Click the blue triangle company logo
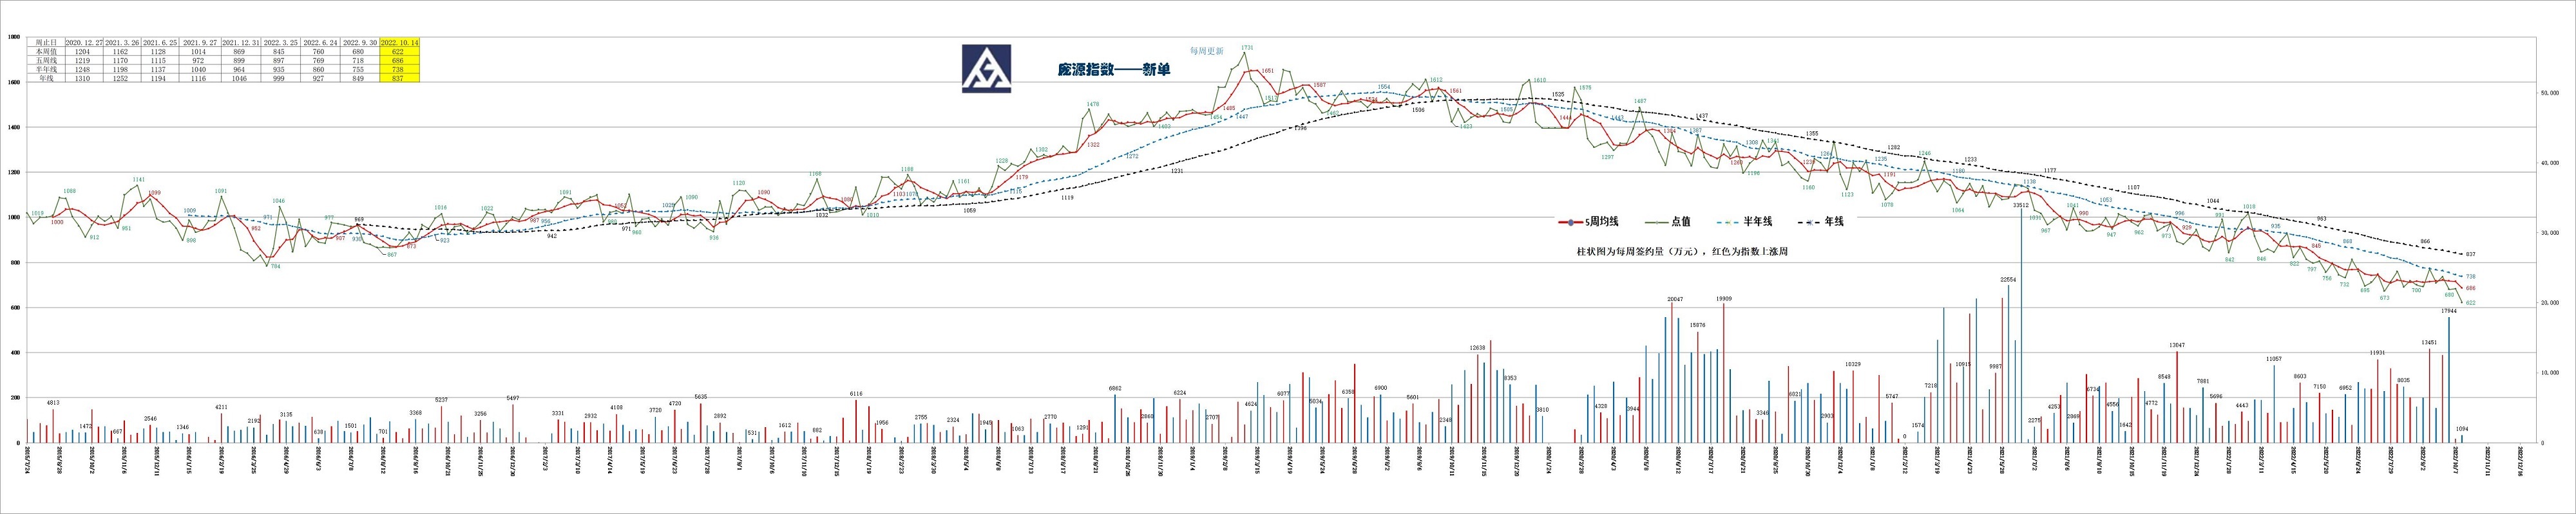This screenshot has width=2576, height=514. coord(986,69)
